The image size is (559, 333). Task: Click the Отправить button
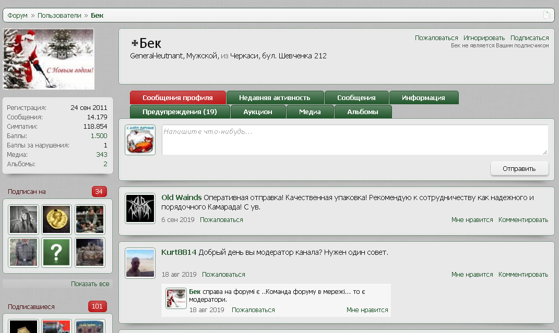(x=519, y=169)
